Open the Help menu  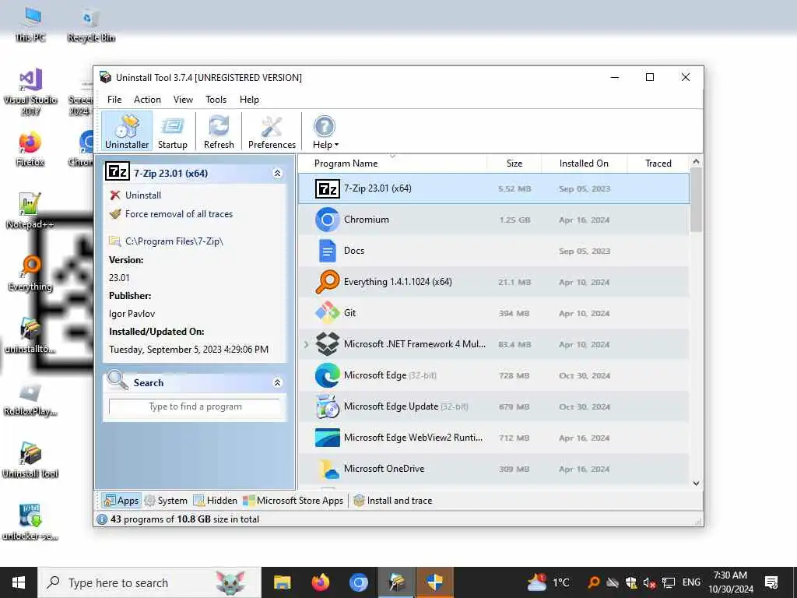tap(249, 100)
